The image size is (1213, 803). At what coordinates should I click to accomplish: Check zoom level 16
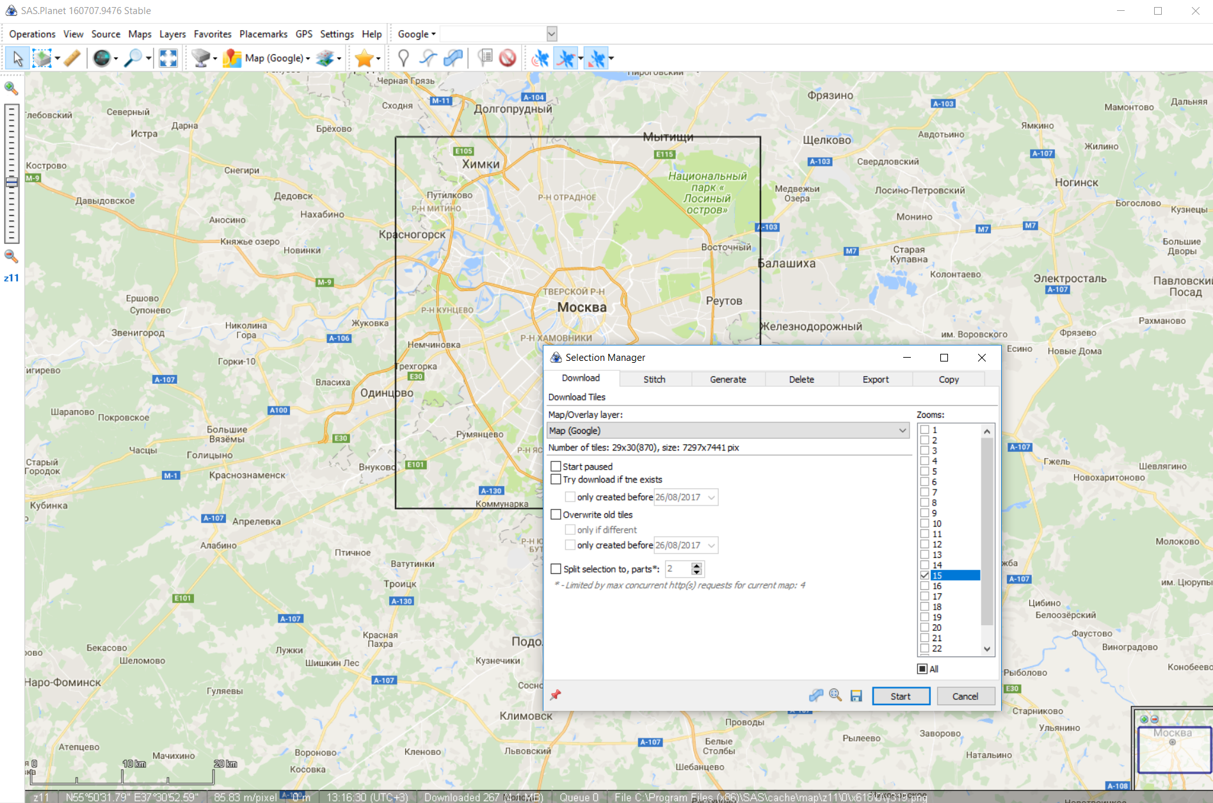[x=924, y=586]
